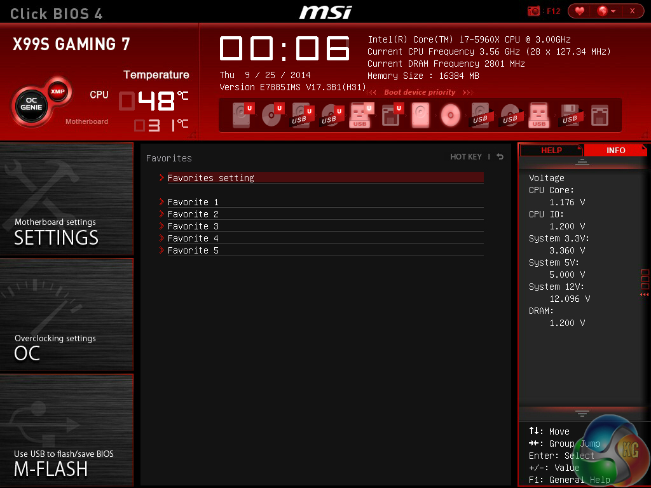Screen dimensions: 651x488
Task: Click the Memory Size : 16384 MB line
Action: (x=423, y=76)
